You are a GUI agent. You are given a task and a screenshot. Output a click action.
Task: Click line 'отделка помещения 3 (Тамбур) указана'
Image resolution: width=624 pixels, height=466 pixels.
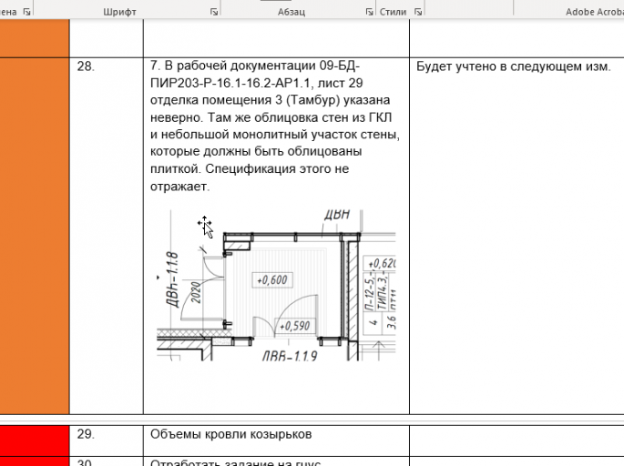[270, 100]
